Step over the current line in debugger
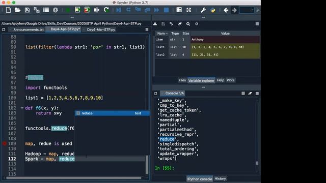326x183 pixels. [x=128, y=10]
